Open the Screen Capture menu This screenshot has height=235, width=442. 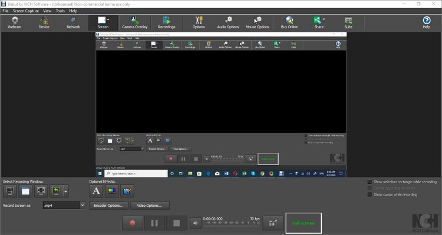tap(26, 11)
